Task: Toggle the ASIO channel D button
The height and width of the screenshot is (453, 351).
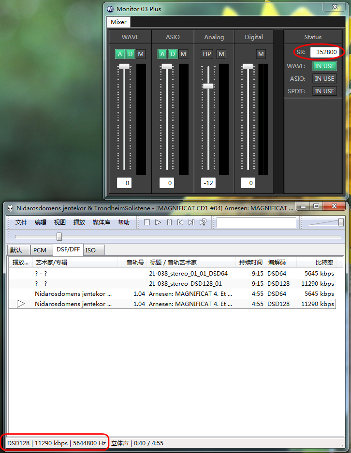Action: pyautogui.click(x=173, y=54)
